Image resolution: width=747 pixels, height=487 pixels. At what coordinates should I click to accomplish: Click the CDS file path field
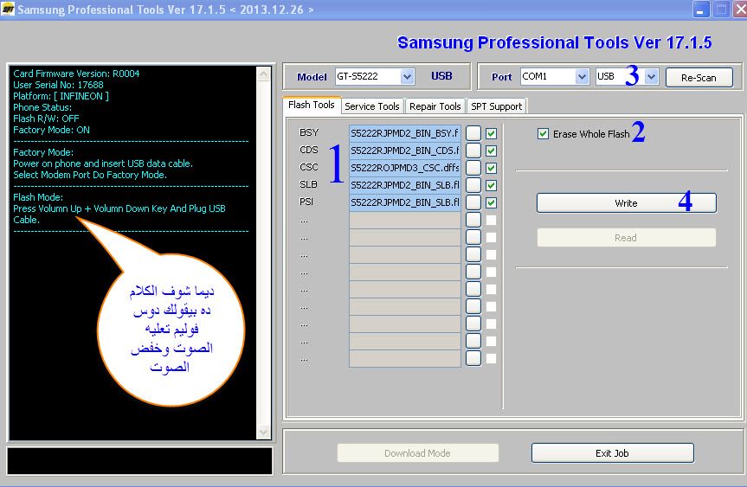(x=405, y=151)
